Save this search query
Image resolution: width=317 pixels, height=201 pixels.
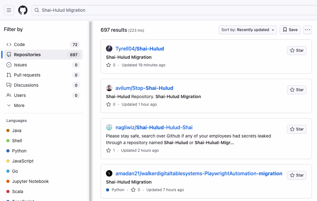[290, 30]
